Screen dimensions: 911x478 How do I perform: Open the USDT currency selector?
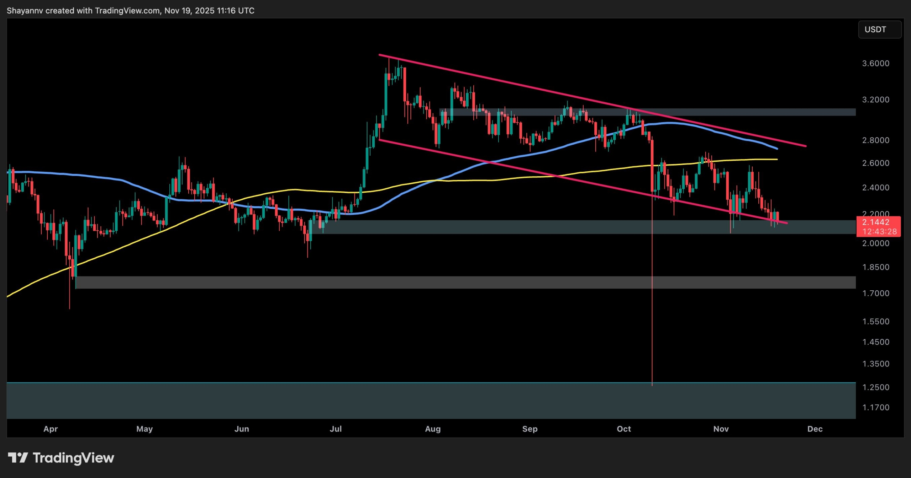[879, 29]
